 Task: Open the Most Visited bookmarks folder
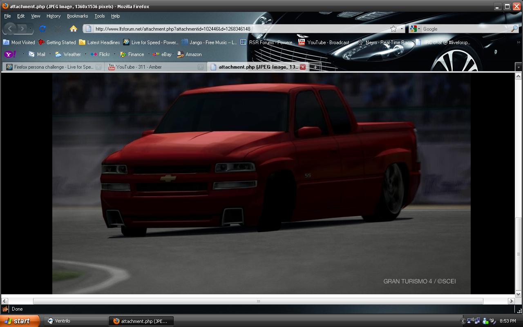(19, 42)
